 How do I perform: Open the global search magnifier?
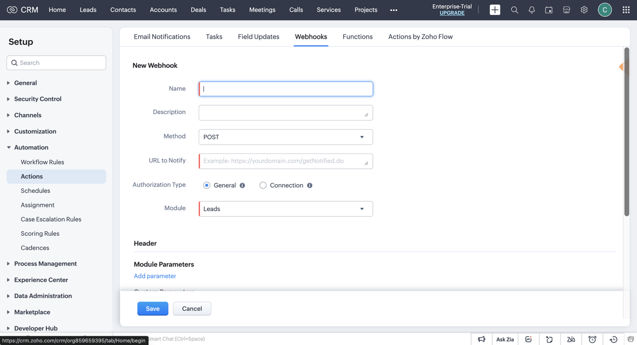coord(514,10)
